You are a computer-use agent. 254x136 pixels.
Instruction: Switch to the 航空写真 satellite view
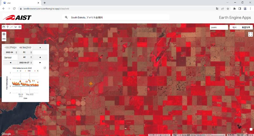[x=246, y=27]
